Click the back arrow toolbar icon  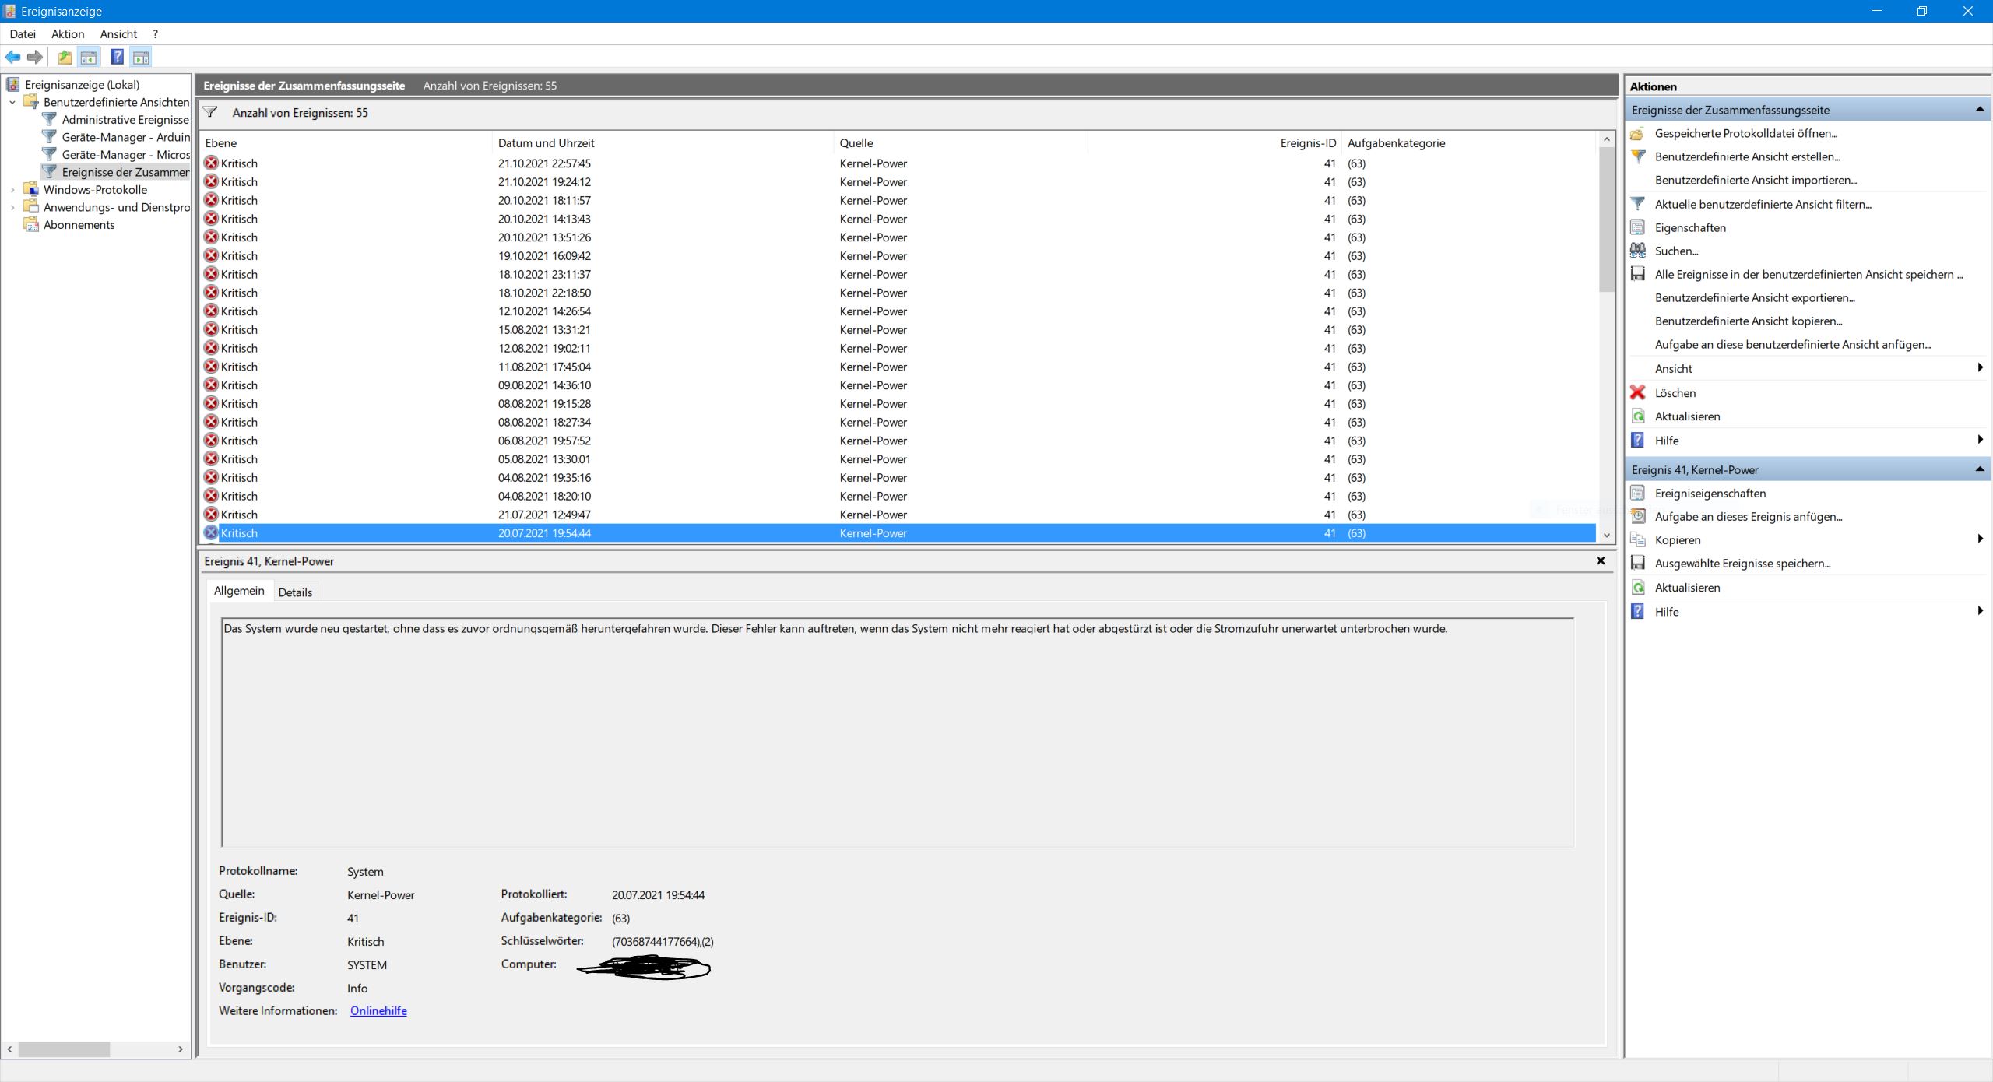click(x=12, y=57)
